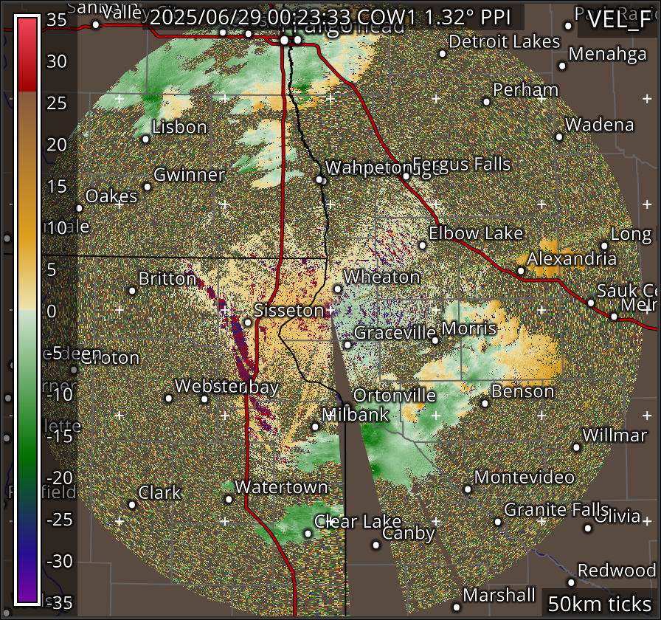Select the Britton city marker dot

pos(133,291)
